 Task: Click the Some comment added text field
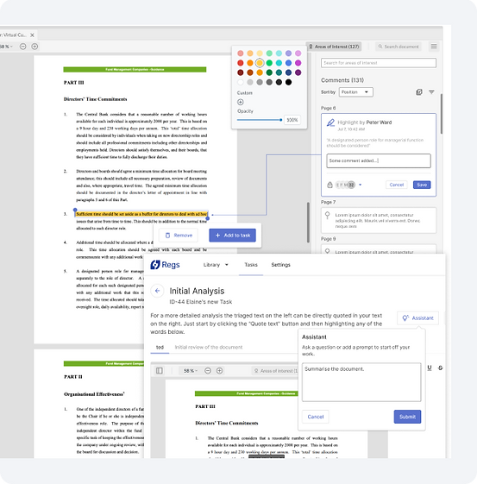coord(379,160)
